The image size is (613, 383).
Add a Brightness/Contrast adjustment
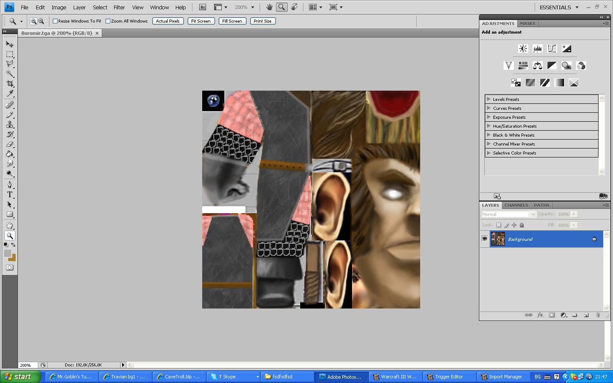click(x=523, y=49)
